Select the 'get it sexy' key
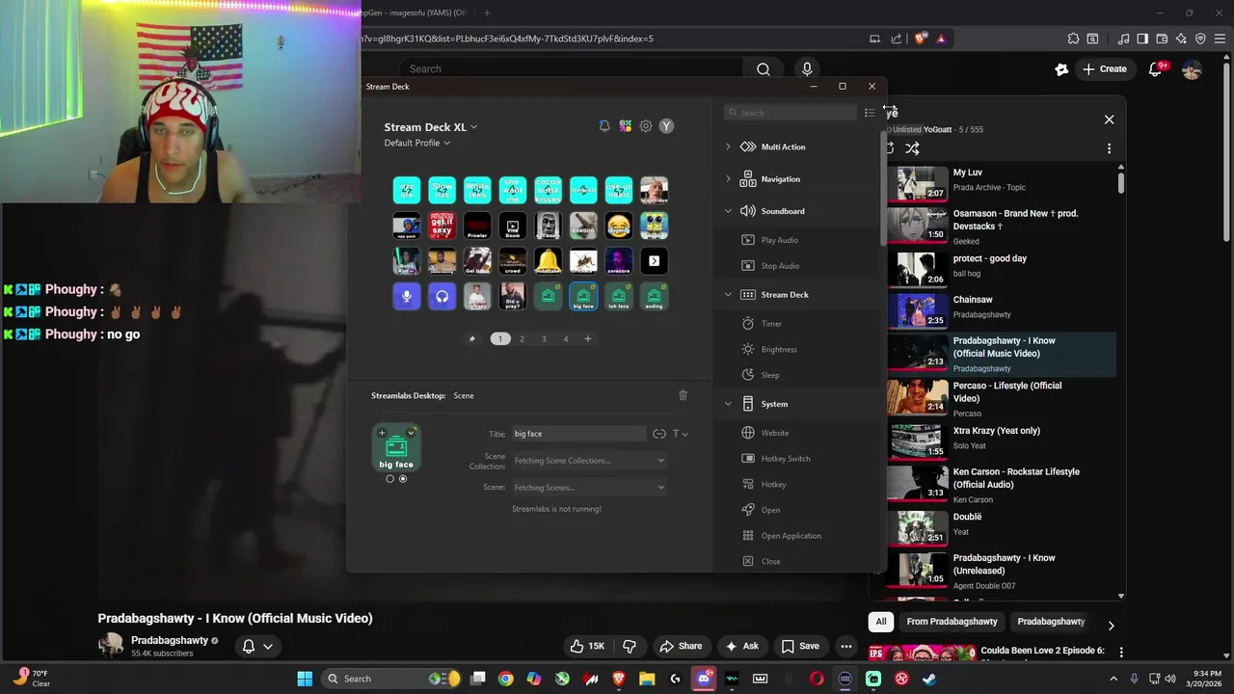 coord(442,226)
